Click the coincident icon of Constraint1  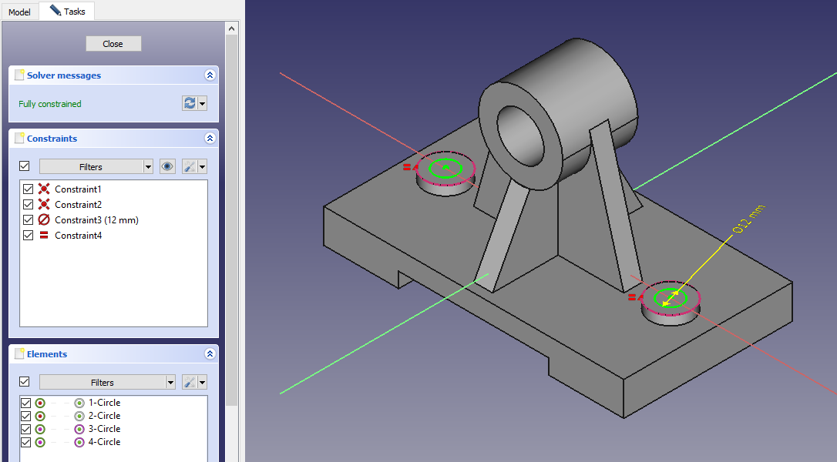(x=44, y=189)
